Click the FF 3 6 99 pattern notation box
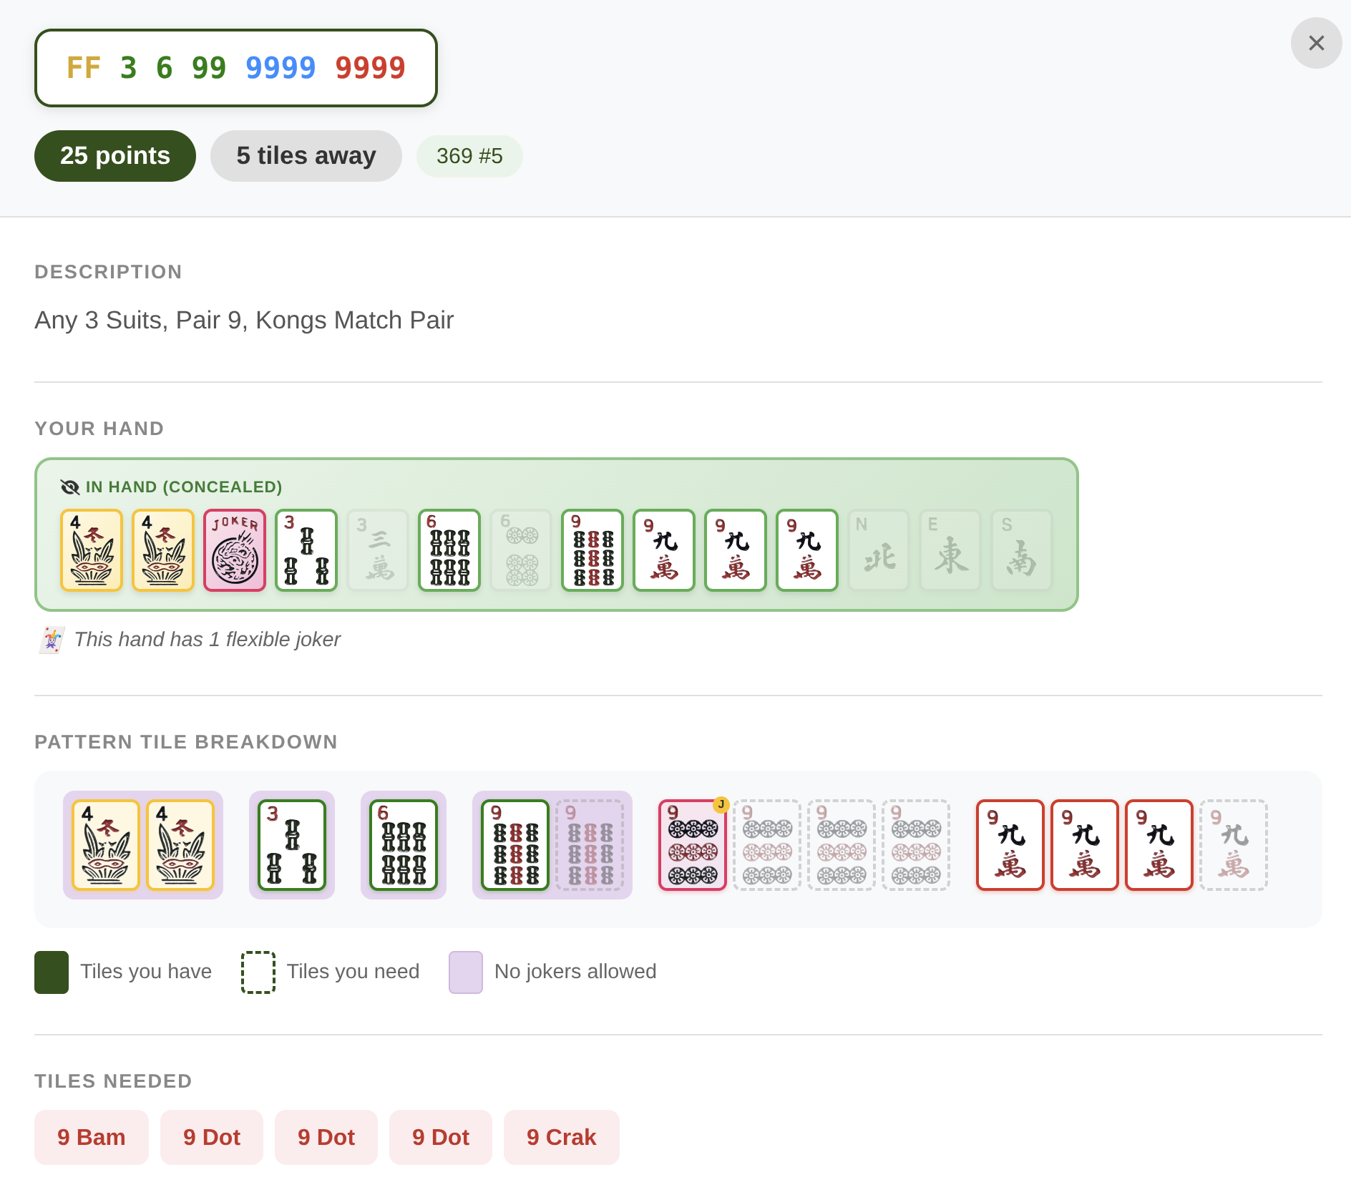 [236, 68]
